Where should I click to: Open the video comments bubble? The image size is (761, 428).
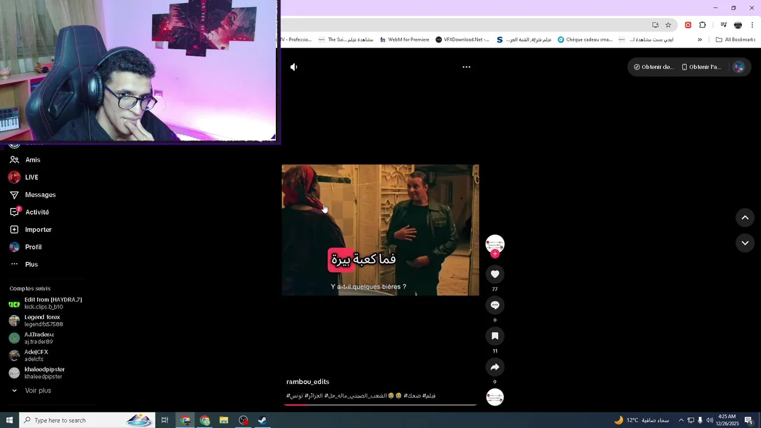(x=495, y=305)
